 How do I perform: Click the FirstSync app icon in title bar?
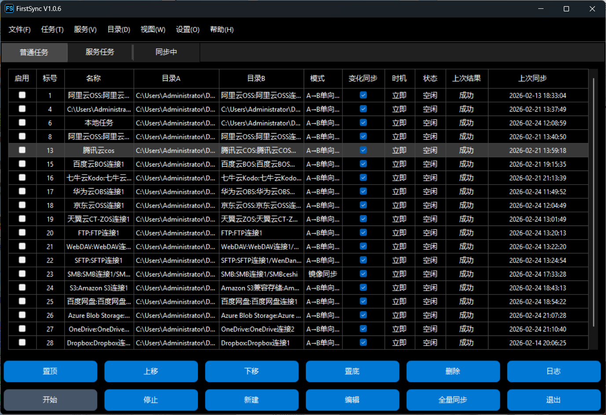tap(9, 9)
